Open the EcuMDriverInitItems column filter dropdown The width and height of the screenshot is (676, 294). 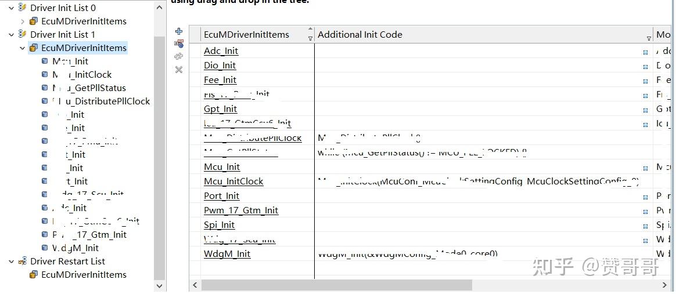coord(310,38)
